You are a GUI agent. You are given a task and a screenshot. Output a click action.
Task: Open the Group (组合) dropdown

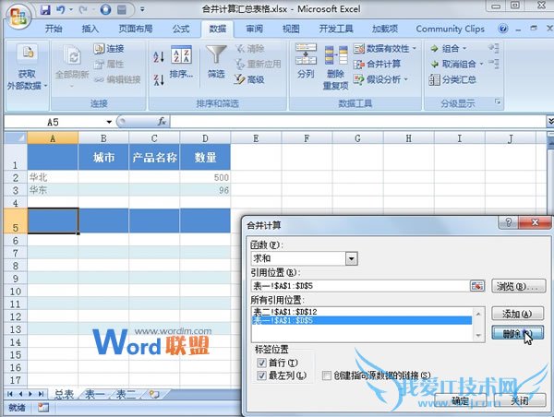pyautogui.click(x=464, y=48)
